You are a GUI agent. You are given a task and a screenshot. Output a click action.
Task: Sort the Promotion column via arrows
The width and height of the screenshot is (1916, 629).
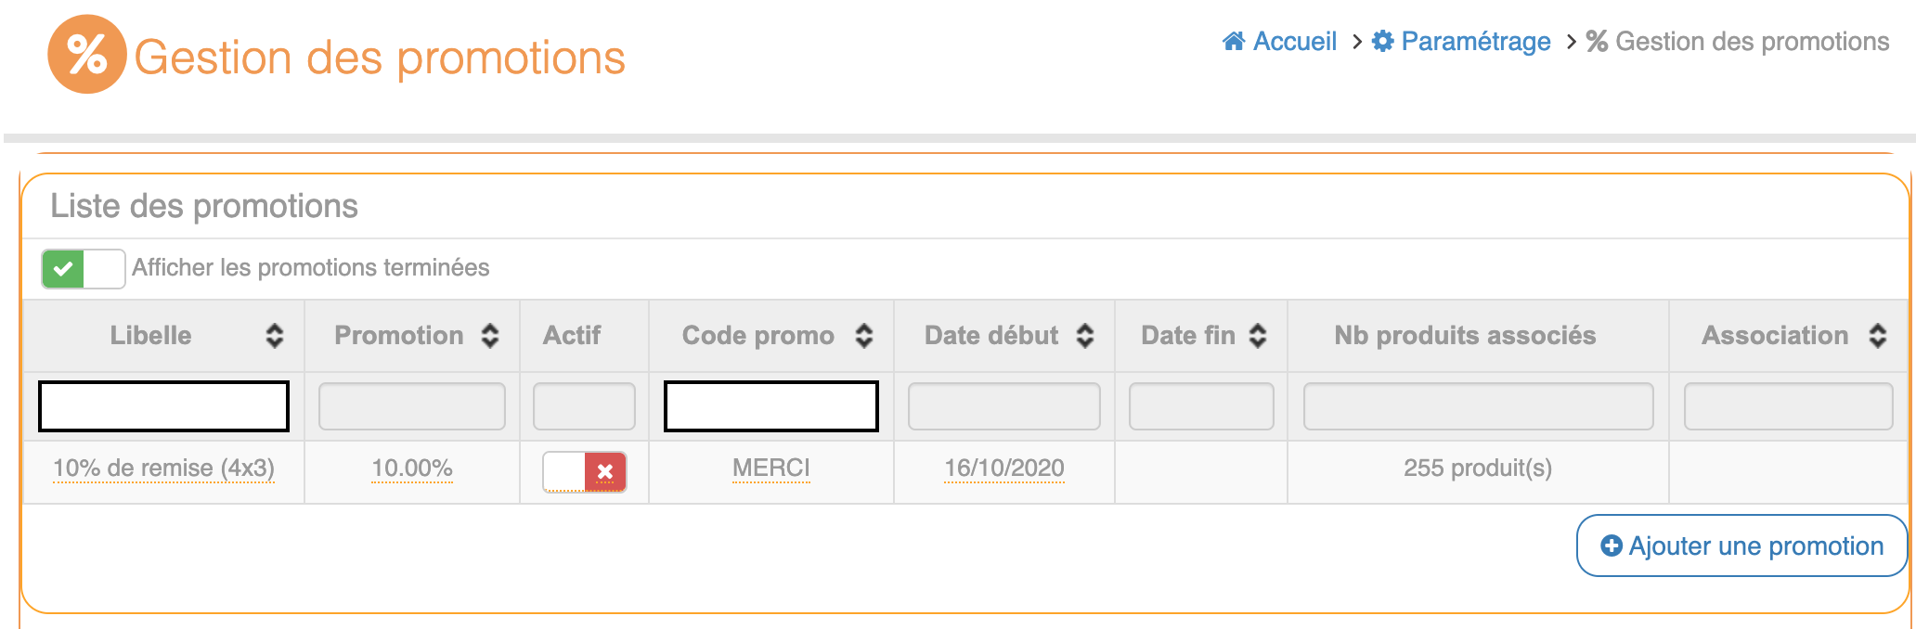click(490, 336)
